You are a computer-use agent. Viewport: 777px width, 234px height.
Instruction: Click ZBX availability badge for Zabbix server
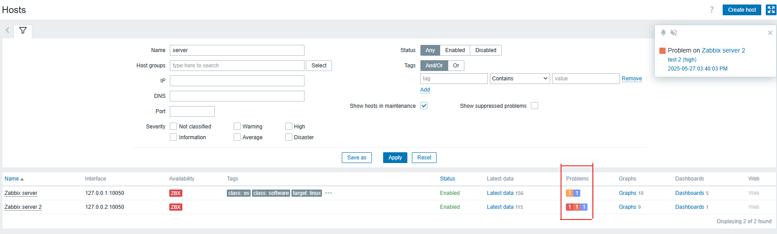point(176,193)
